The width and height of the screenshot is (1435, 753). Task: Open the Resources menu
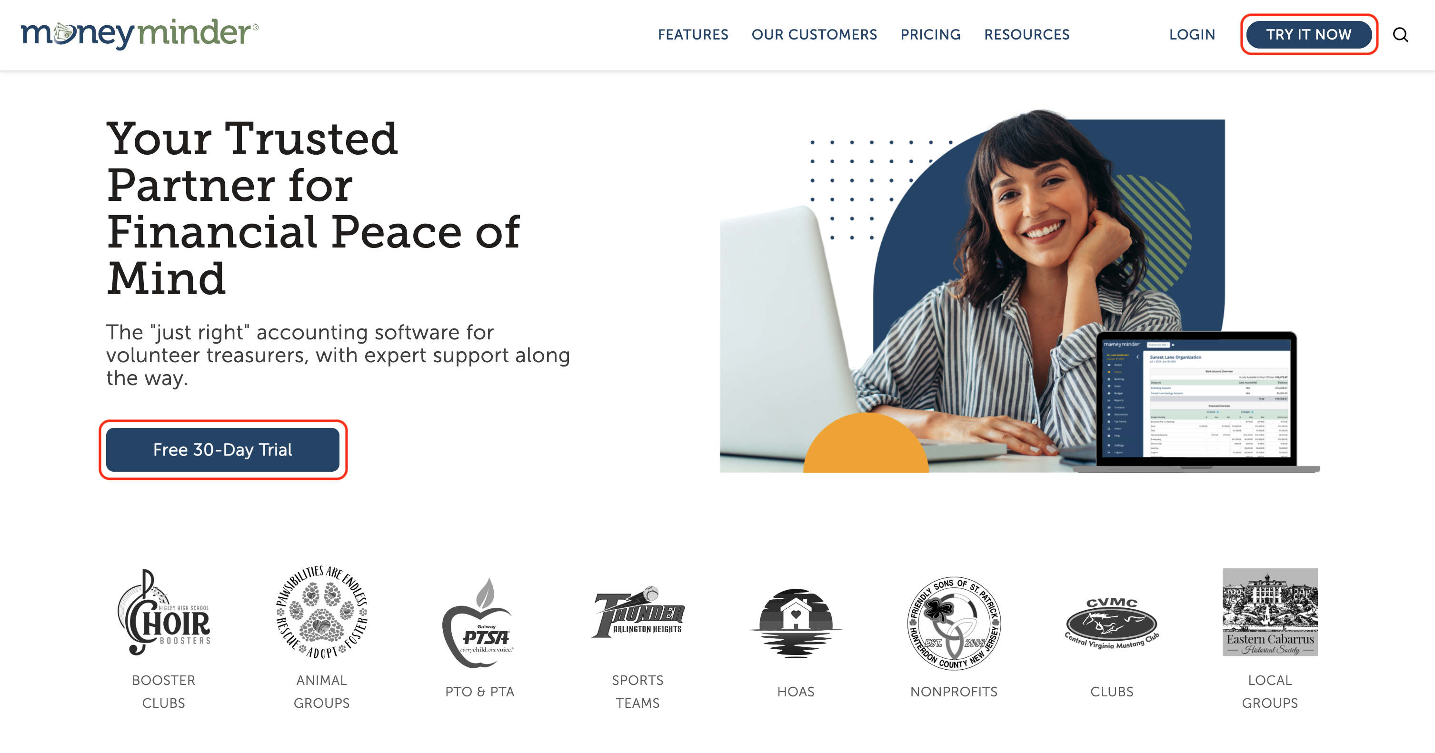click(1026, 35)
